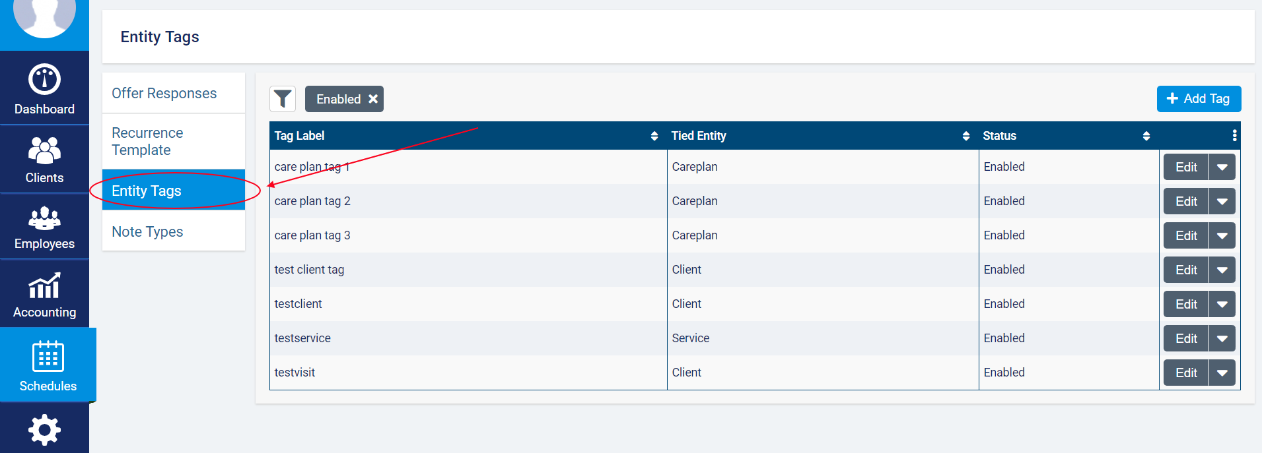The width and height of the screenshot is (1262, 453).
Task: Sort table by Status column
Action: click(1146, 136)
